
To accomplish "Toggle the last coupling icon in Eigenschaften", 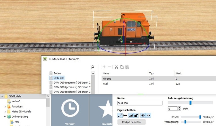I will coord(148,115).
